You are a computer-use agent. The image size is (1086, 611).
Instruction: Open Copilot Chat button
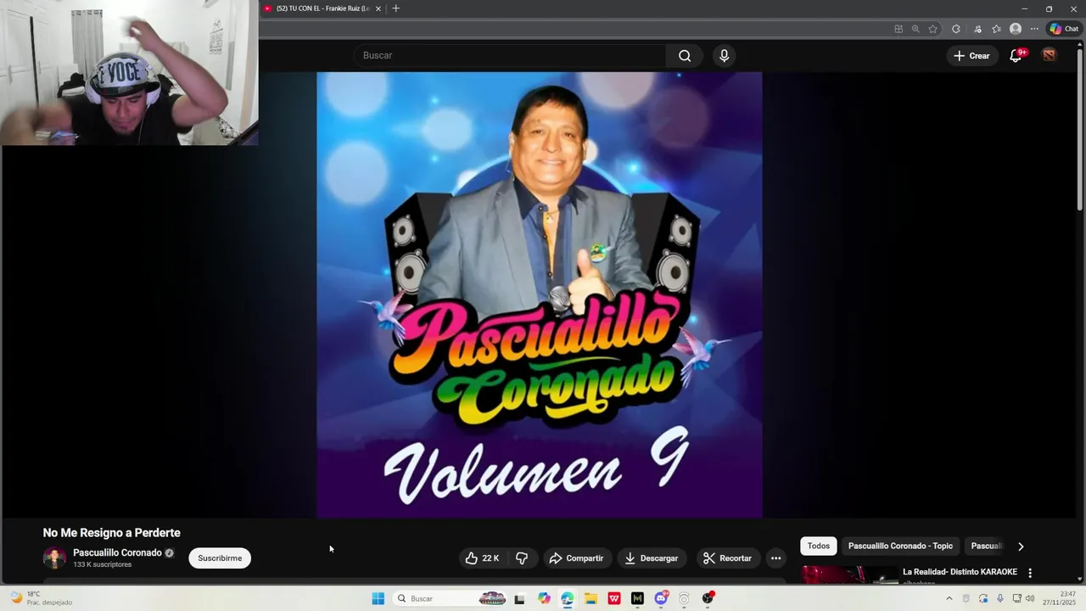pyautogui.click(x=1064, y=29)
